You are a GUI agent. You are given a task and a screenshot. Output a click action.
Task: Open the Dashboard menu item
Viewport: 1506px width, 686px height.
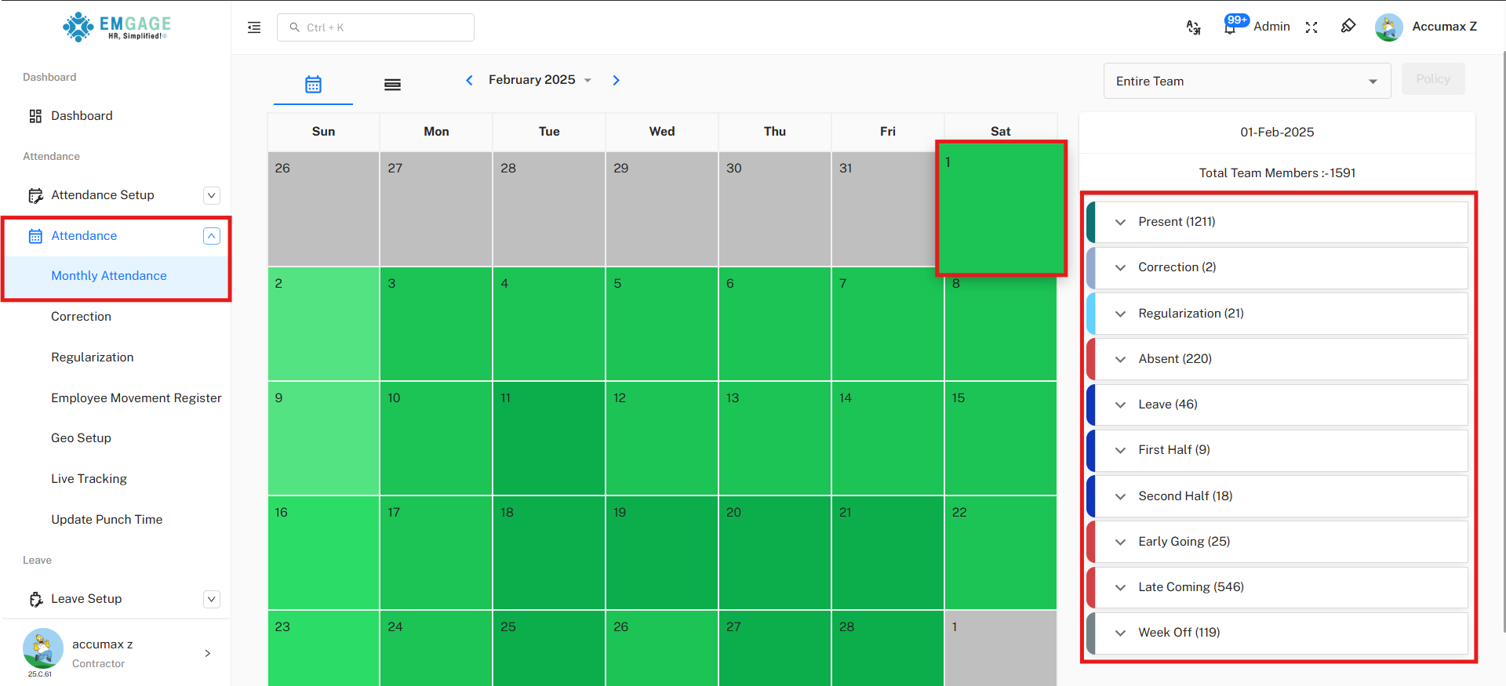(82, 116)
